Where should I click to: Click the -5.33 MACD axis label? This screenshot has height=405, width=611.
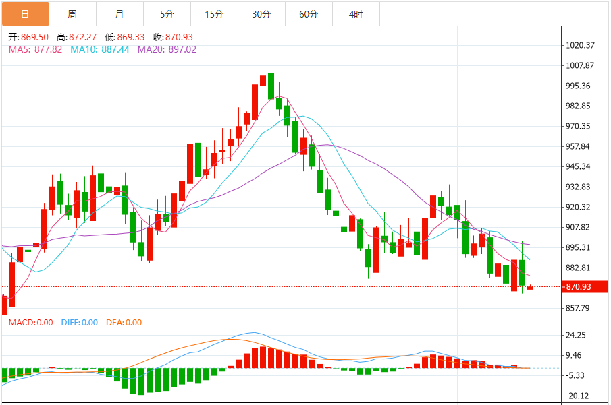click(575, 375)
